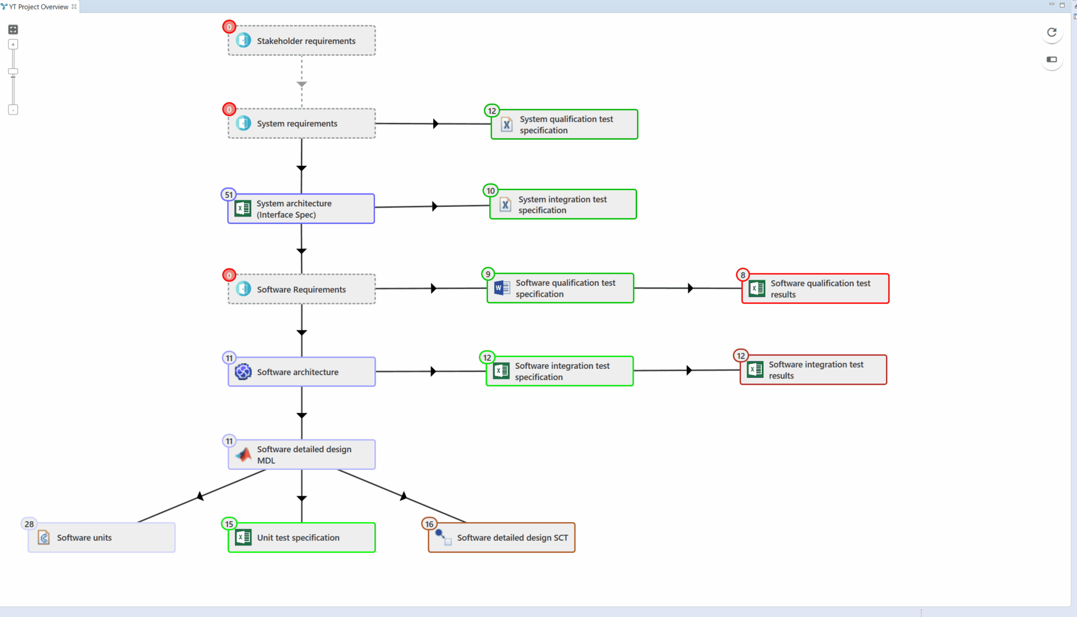1077x617 pixels.
Task: Click the MATLAB icon on Software detailed design MDL
Action: pyautogui.click(x=243, y=455)
